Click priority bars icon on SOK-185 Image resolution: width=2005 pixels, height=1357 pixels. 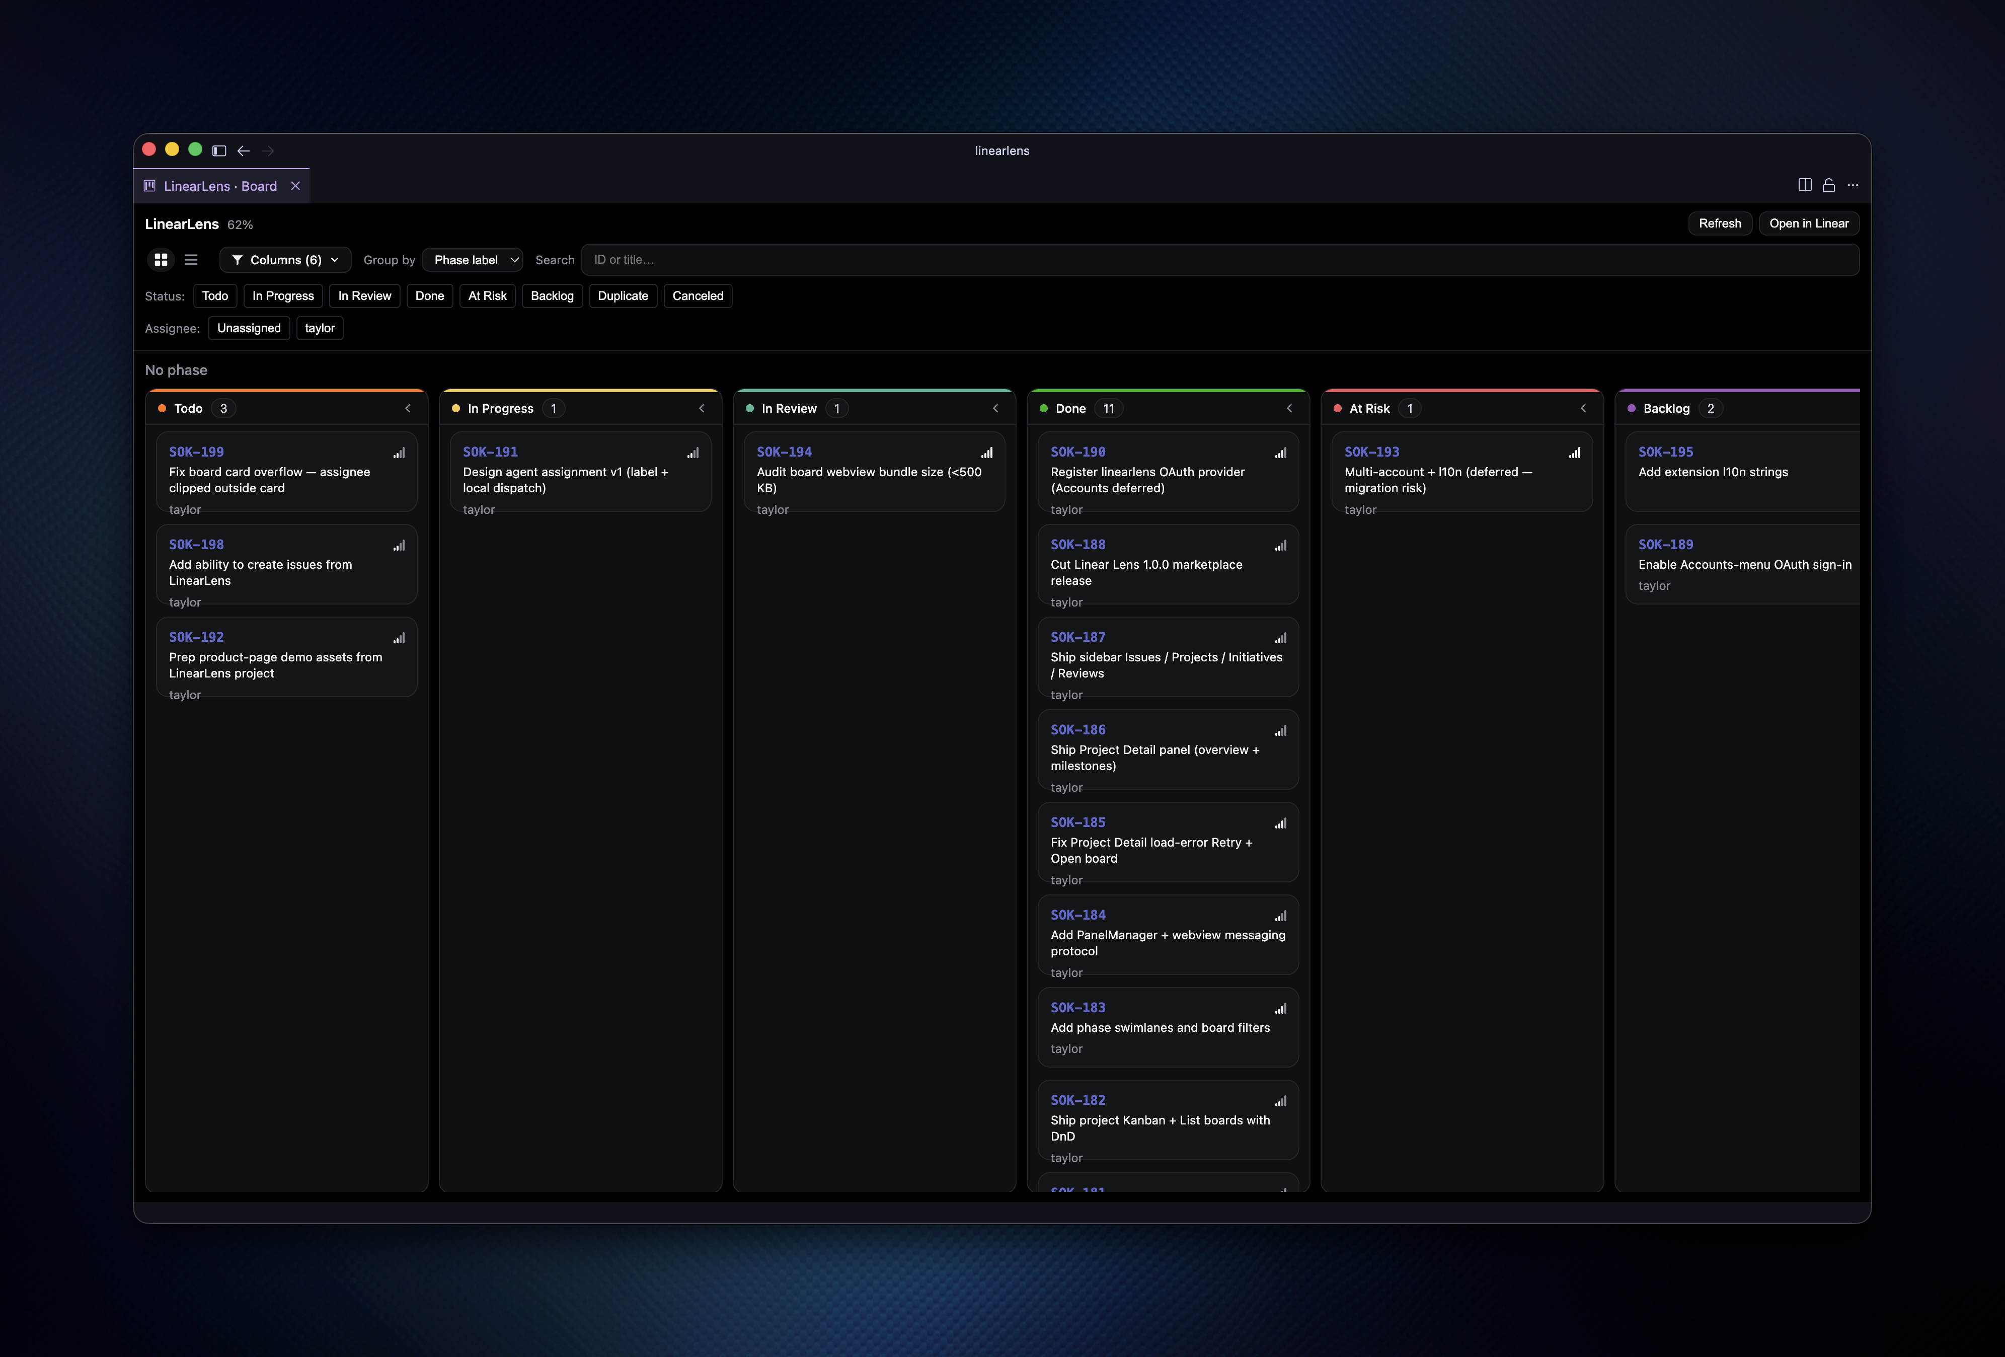[1280, 823]
